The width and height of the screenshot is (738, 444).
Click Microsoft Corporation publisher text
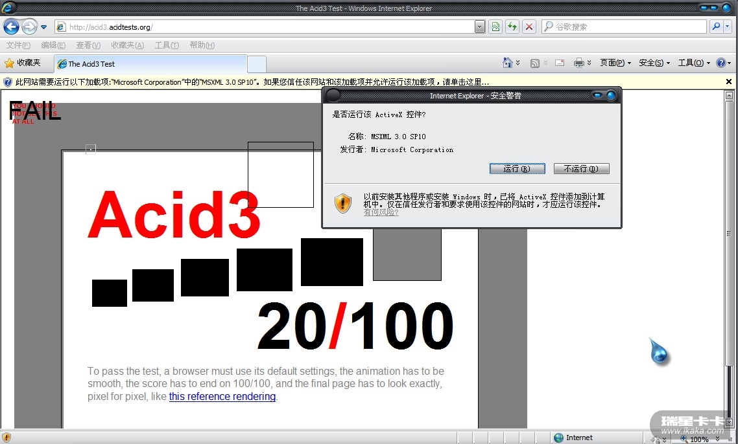click(x=412, y=150)
